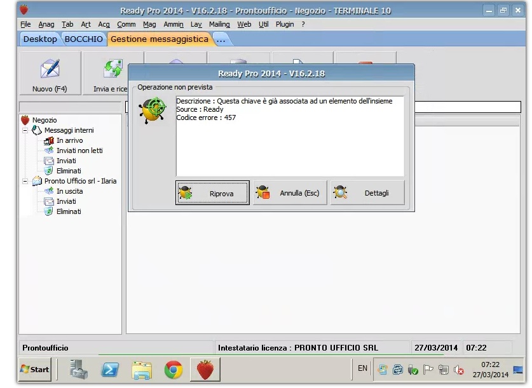Open Inviati under Messaggi interni
532x388 pixels.
pos(66,161)
